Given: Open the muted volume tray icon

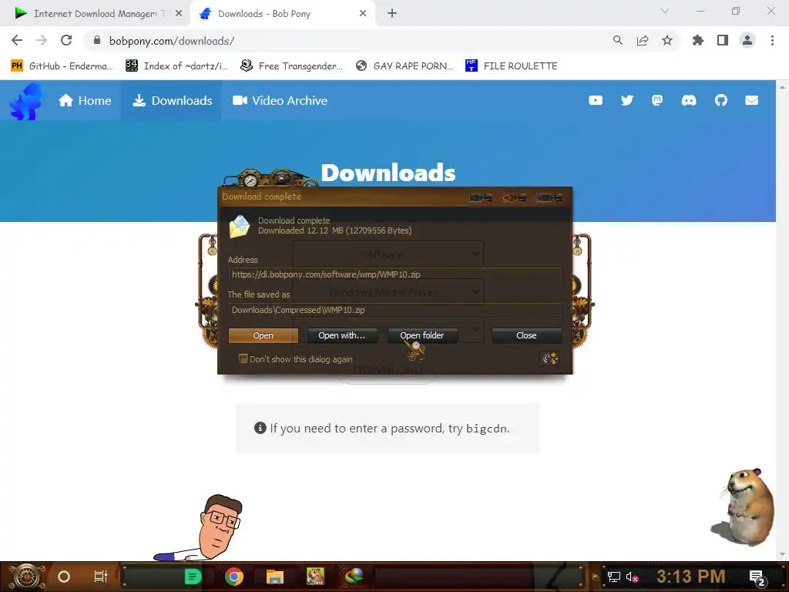Looking at the screenshot, I should [x=632, y=577].
